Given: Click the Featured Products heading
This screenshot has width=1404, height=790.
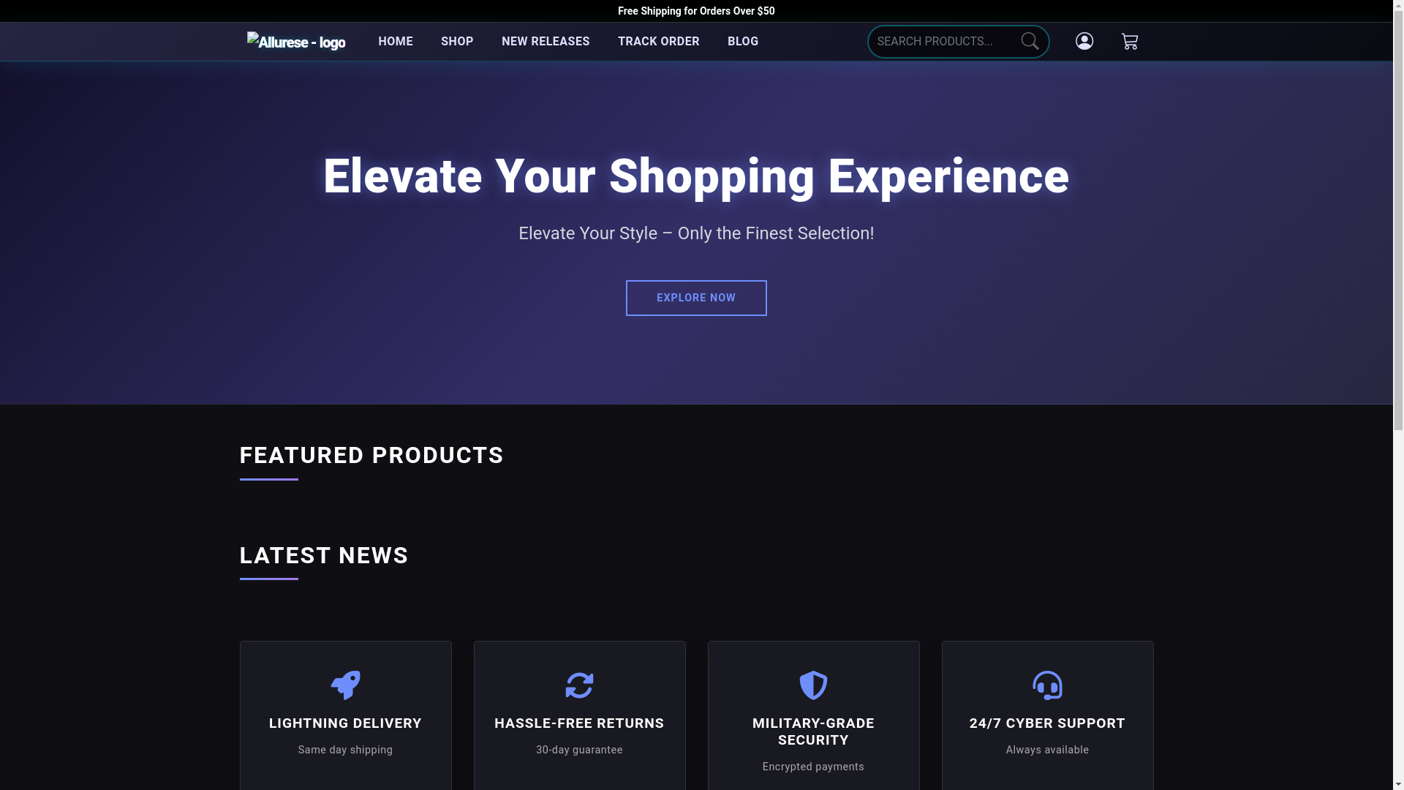Looking at the screenshot, I should pos(371,455).
